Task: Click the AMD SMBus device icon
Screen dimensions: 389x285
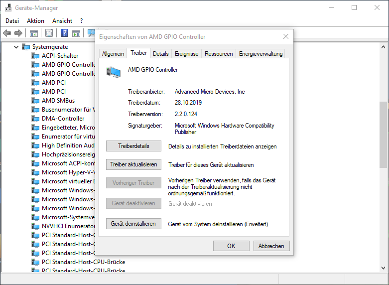Action: pyautogui.click(x=35, y=101)
